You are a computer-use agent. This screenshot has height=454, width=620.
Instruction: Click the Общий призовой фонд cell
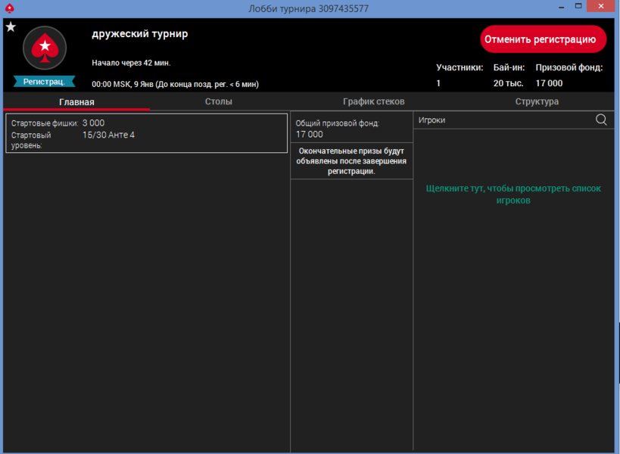(351, 129)
